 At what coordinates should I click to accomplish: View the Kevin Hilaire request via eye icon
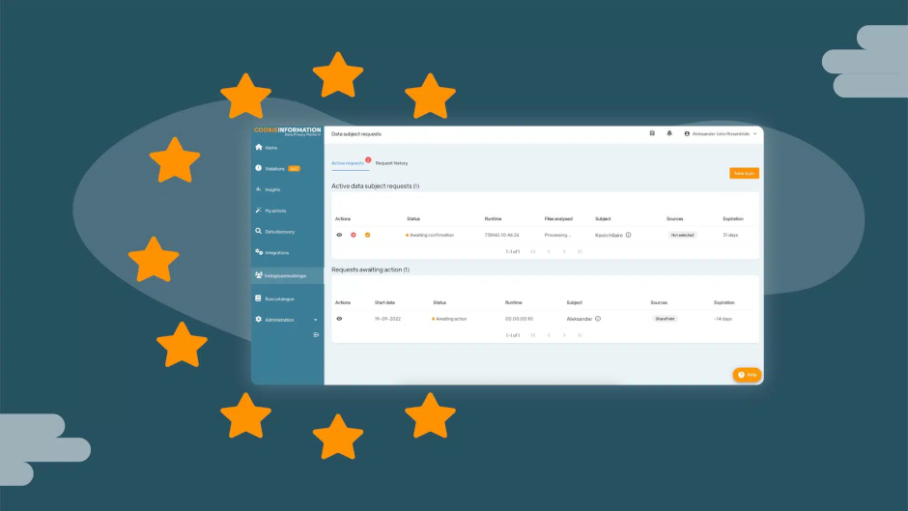coord(339,236)
